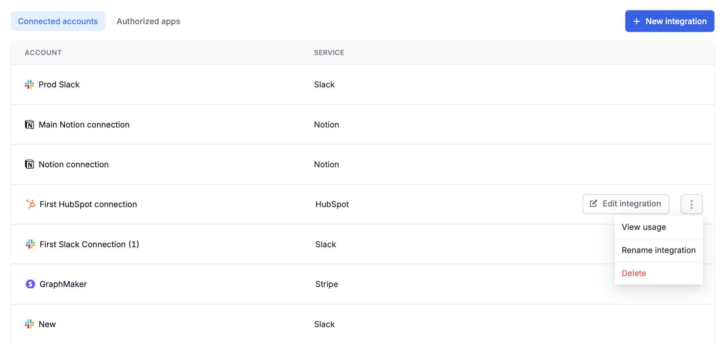This screenshot has width=726, height=348.
Task: Click the Notion icon beside Notion connection
Action: pyautogui.click(x=30, y=164)
